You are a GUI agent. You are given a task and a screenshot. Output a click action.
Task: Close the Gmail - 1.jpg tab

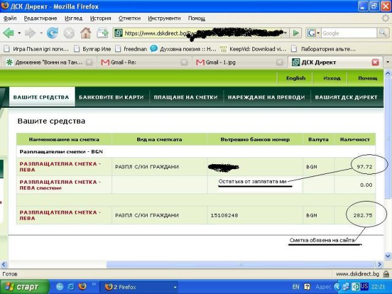click(x=279, y=62)
